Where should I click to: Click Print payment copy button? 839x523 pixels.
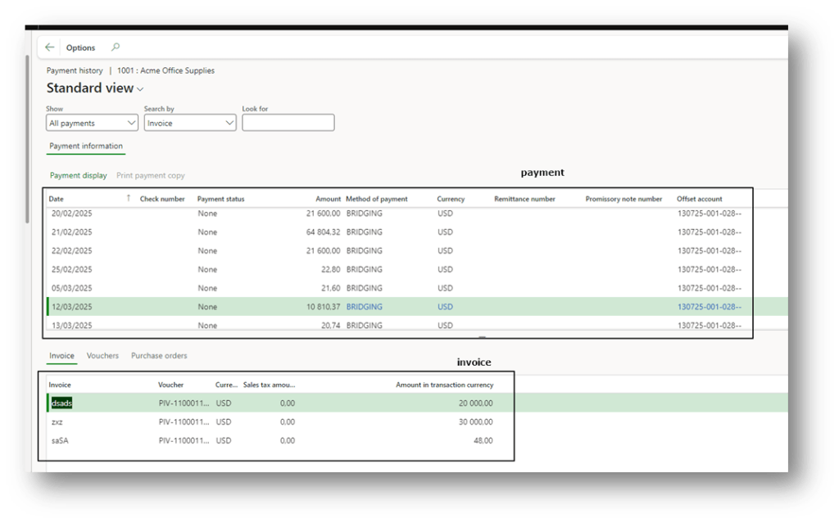pyautogui.click(x=151, y=175)
